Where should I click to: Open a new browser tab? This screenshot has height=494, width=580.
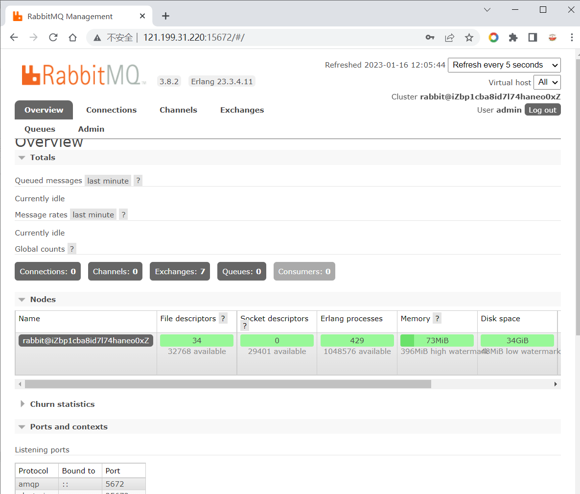point(166,16)
